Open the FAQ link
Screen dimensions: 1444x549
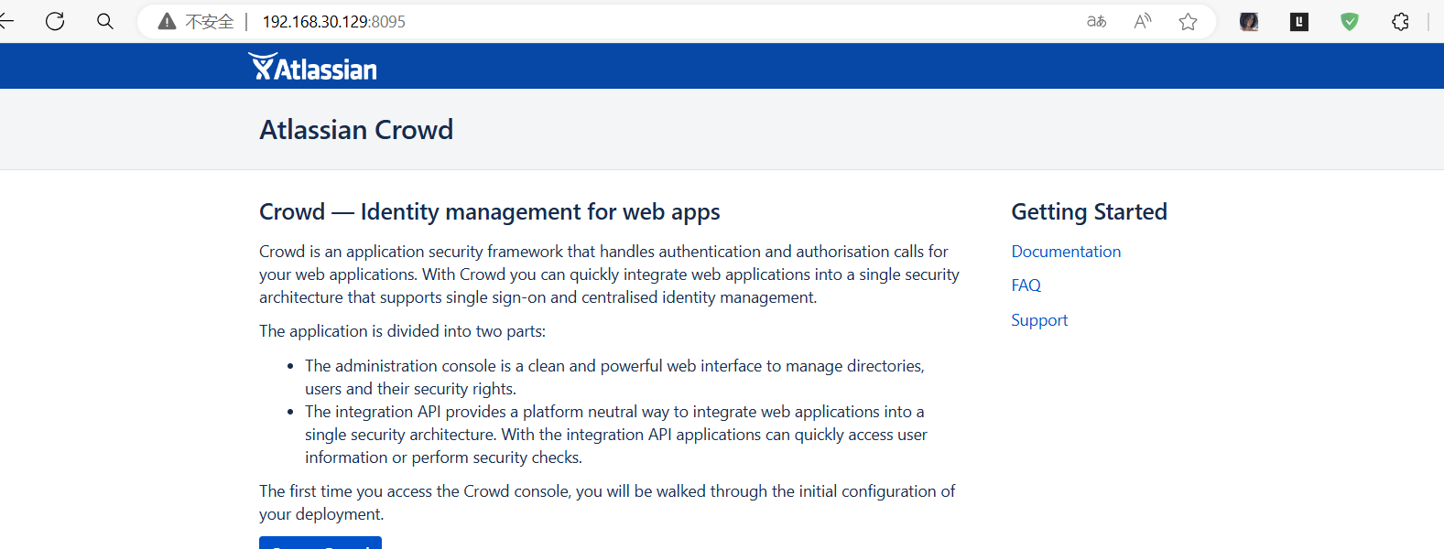[1026, 285]
